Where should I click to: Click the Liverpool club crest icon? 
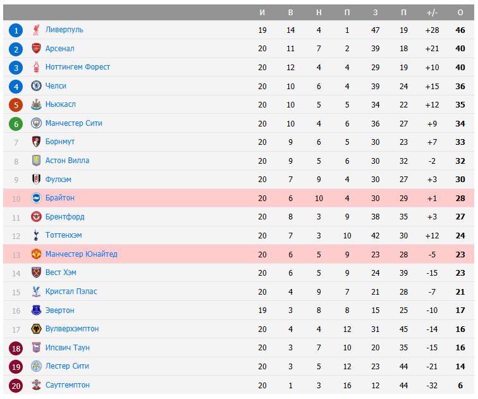coord(36,30)
